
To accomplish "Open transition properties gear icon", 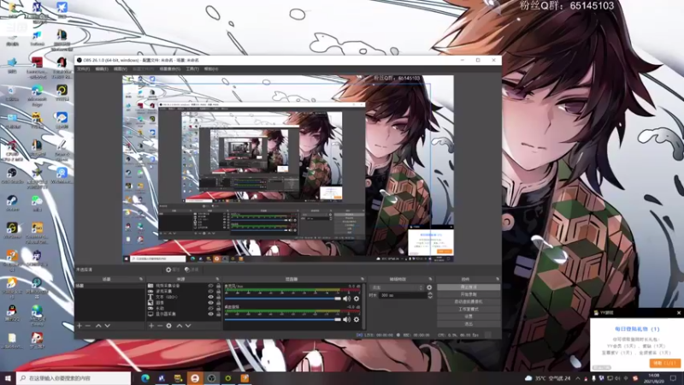I will 429,287.
